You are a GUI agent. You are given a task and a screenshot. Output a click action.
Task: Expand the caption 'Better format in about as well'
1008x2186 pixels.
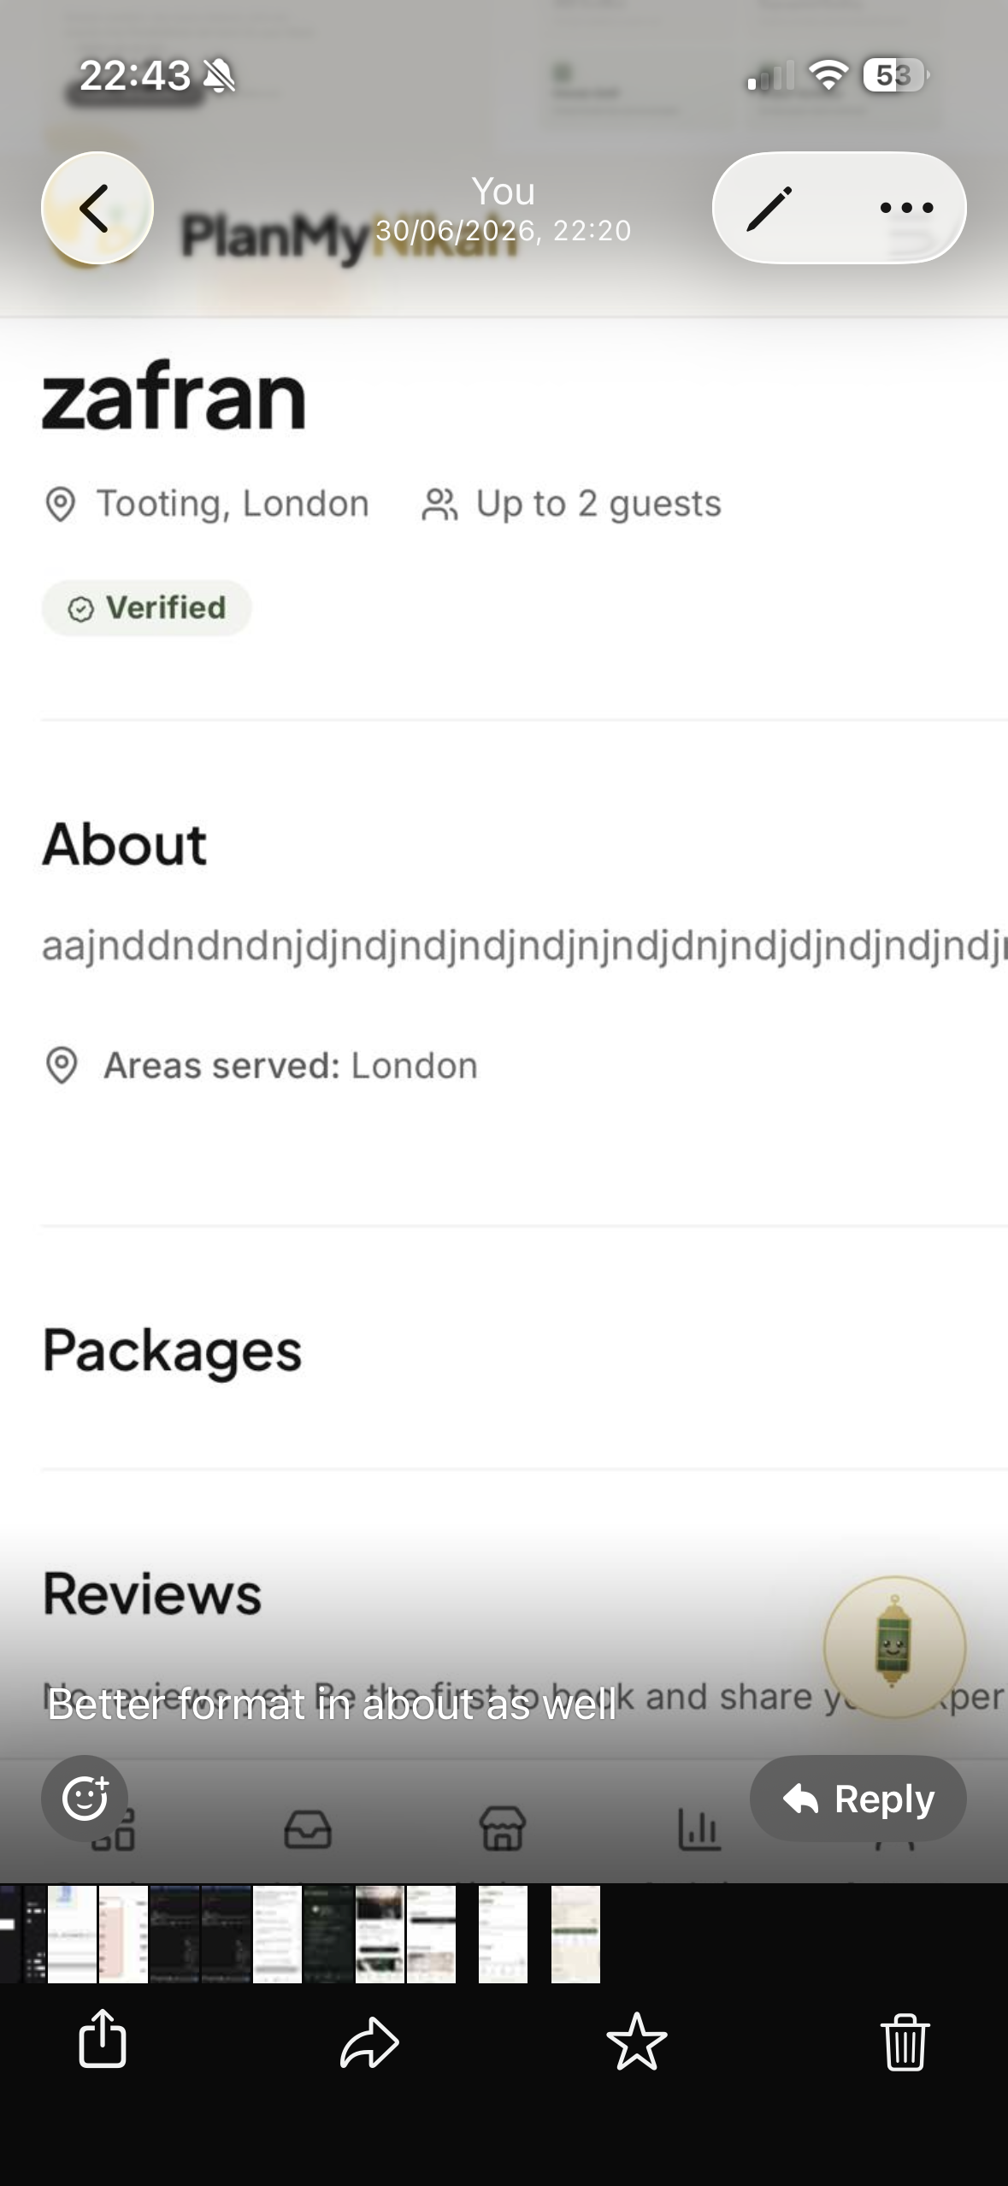point(332,1704)
